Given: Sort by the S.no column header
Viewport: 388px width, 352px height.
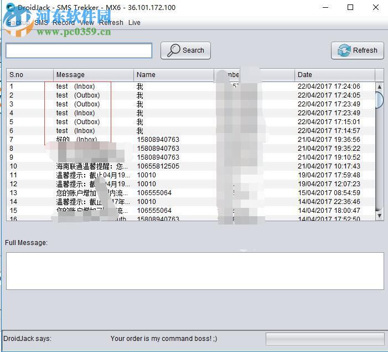Looking at the screenshot, I should pyautogui.click(x=30, y=75).
